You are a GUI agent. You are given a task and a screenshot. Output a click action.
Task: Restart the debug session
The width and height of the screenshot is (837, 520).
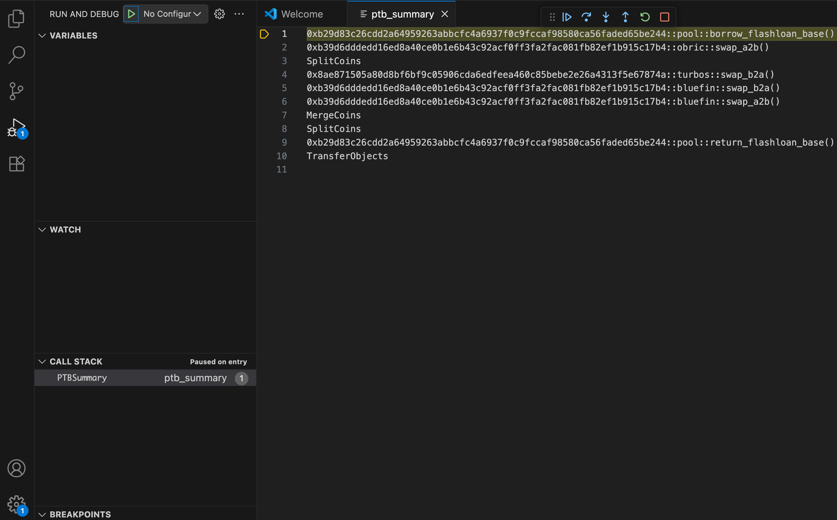click(x=645, y=17)
